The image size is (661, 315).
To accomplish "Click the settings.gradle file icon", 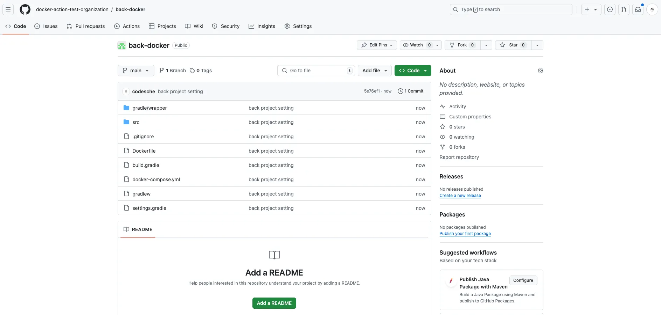I will [x=126, y=208].
